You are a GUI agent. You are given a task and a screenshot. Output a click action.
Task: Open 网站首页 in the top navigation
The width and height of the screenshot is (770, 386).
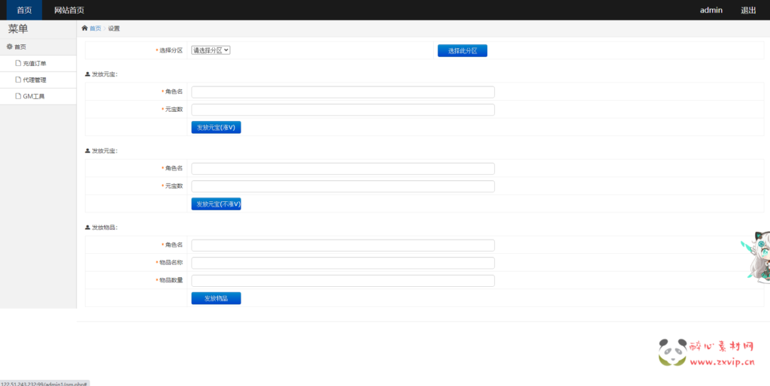point(69,10)
